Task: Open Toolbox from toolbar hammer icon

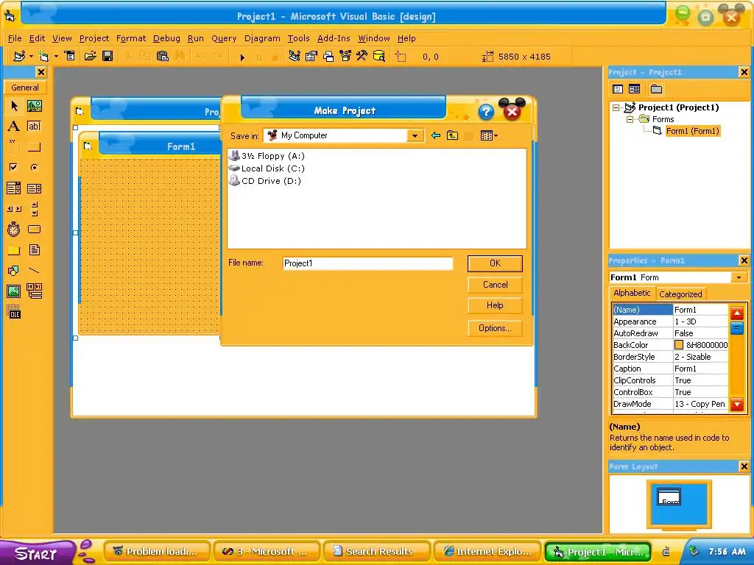Action: click(x=362, y=56)
